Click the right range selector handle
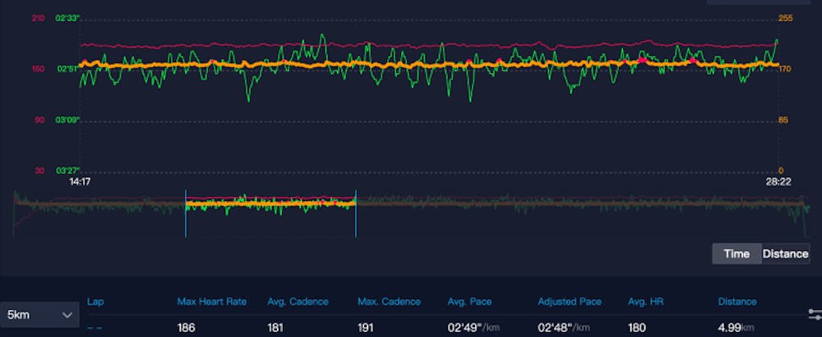822x337 pixels. 356,214
